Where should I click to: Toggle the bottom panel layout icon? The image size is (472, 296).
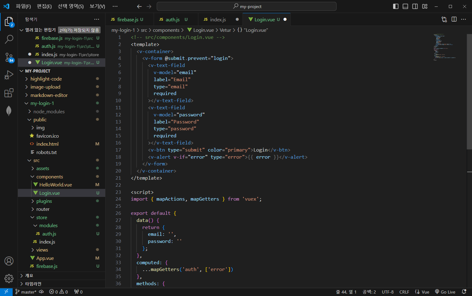click(405, 6)
